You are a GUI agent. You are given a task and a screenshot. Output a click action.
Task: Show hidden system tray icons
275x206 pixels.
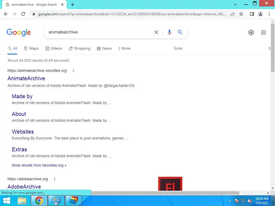pos(230,201)
